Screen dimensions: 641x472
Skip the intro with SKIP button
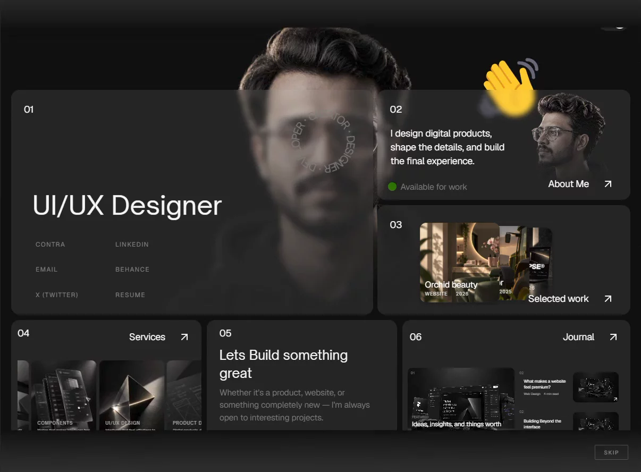pos(611,452)
